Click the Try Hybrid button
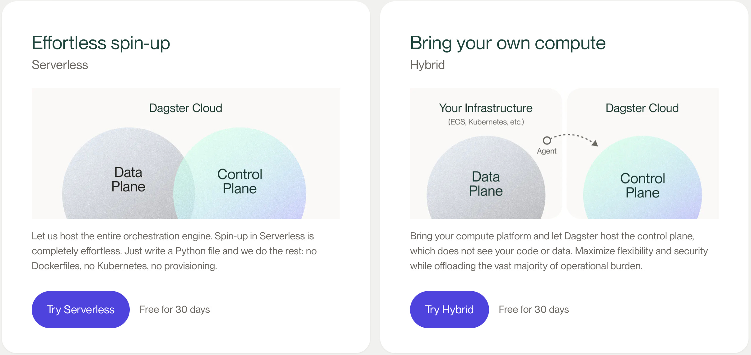Screen dimensions: 751x355 pyautogui.click(x=449, y=309)
